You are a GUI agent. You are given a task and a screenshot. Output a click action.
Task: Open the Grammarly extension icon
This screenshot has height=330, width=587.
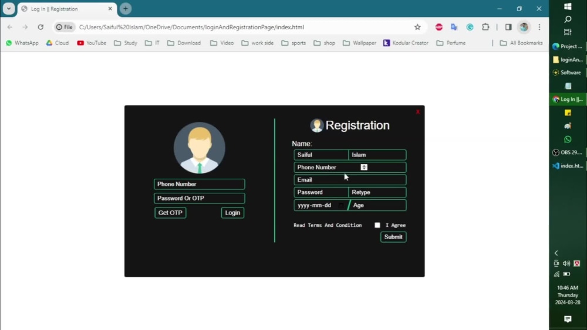pyautogui.click(x=470, y=27)
